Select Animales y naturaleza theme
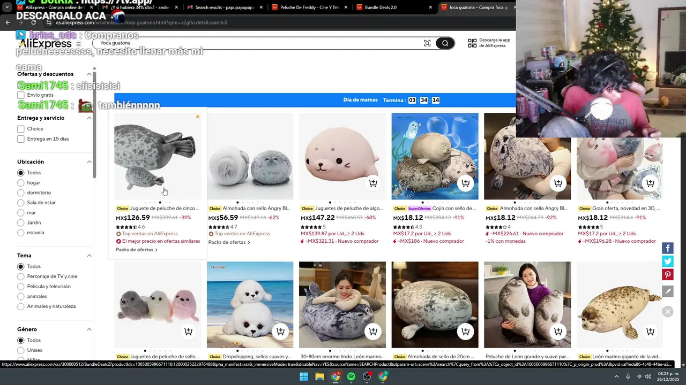686x385 pixels. [x=20, y=306]
